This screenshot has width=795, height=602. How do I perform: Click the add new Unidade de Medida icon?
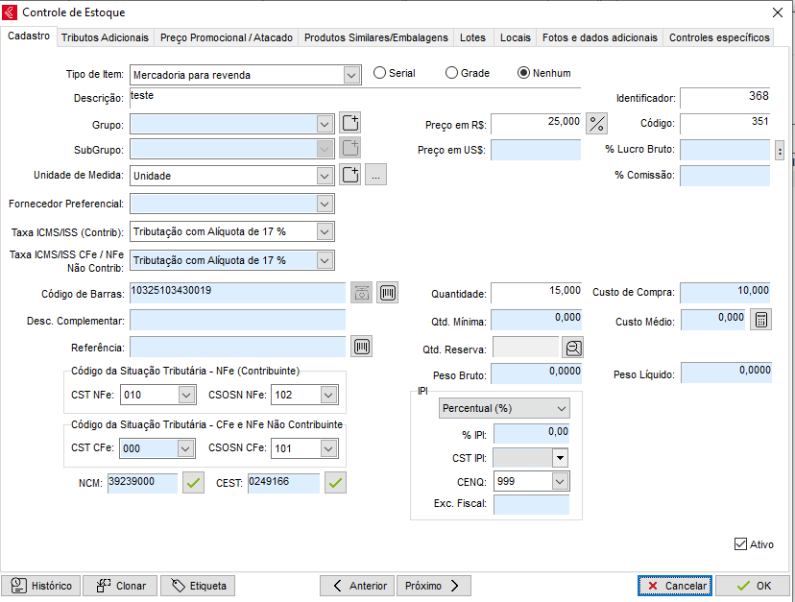pos(350,175)
